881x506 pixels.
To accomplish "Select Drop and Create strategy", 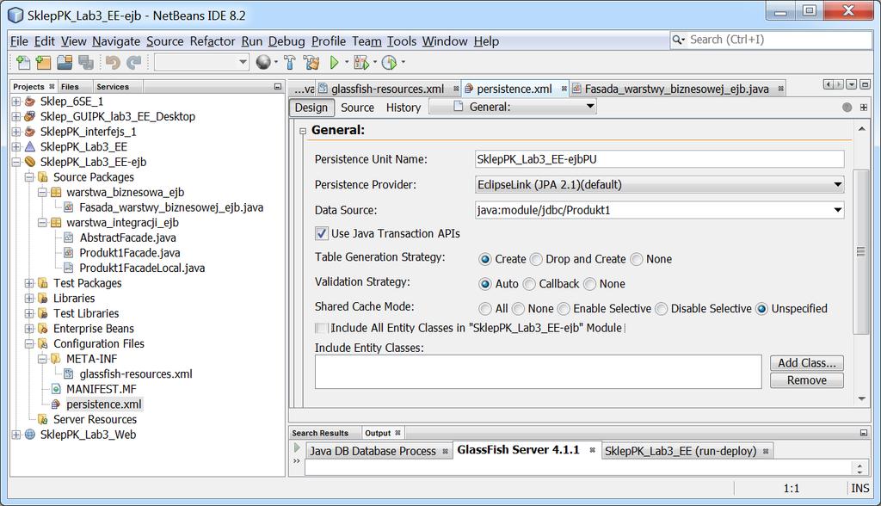I will (x=536, y=259).
